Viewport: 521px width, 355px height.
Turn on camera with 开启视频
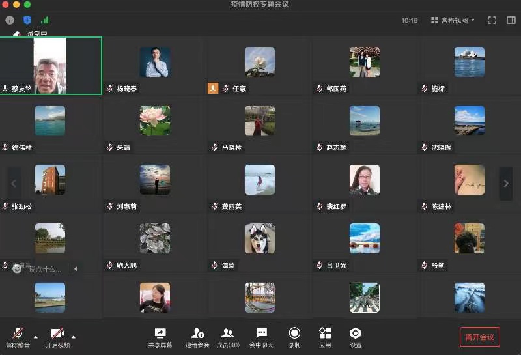58,337
